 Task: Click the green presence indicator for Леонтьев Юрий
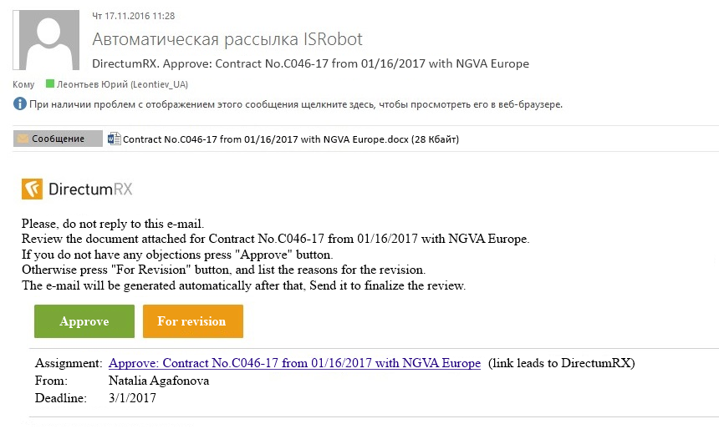point(50,83)
